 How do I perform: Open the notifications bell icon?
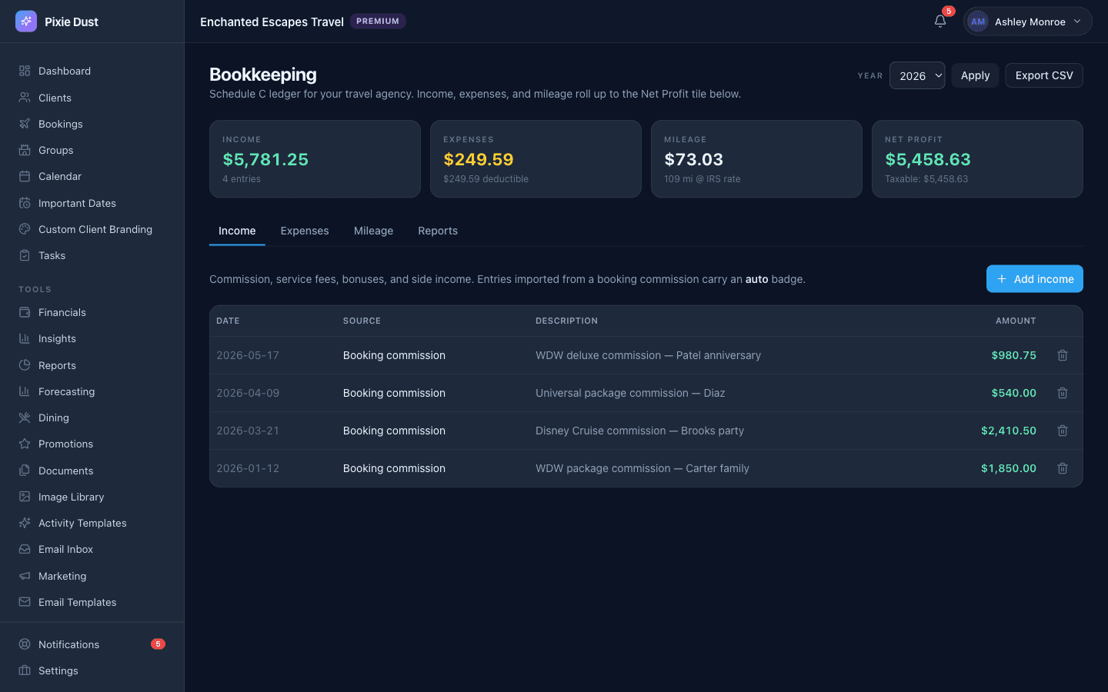(x=940, y=21)
